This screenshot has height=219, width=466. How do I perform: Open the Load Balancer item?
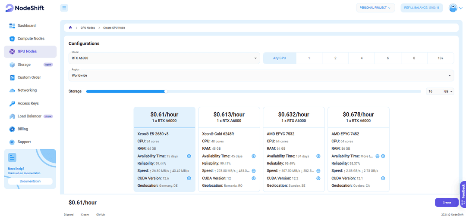click(x=30, y=116)
